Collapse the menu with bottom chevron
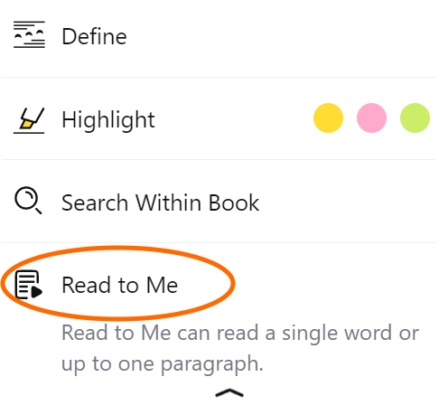439x405 pixels. click(229, 392)
